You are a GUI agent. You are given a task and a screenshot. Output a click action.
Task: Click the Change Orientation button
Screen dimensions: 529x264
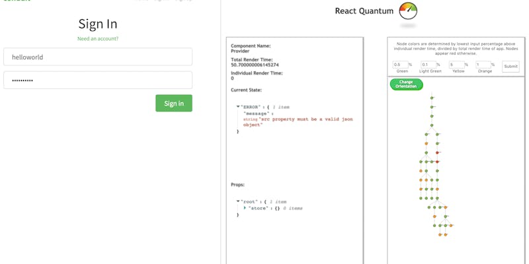point(406,84)
